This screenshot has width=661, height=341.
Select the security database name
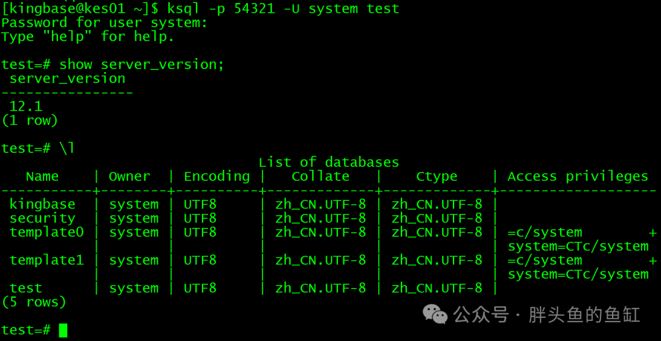coord(42,218)
